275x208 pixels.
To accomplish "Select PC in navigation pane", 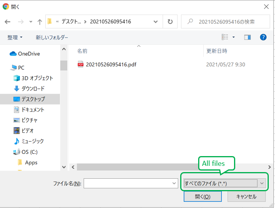I will (17, 68).
